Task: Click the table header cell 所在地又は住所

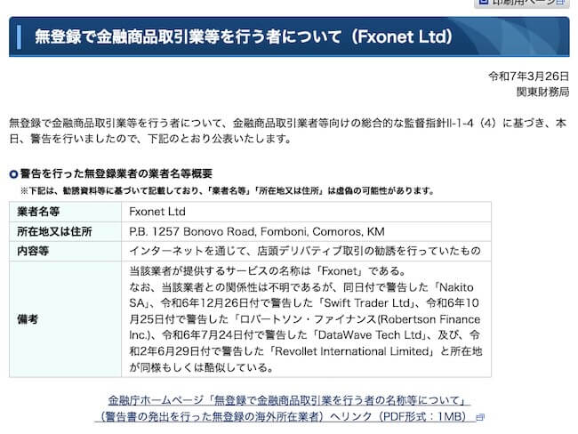Action: pos(65,231)
